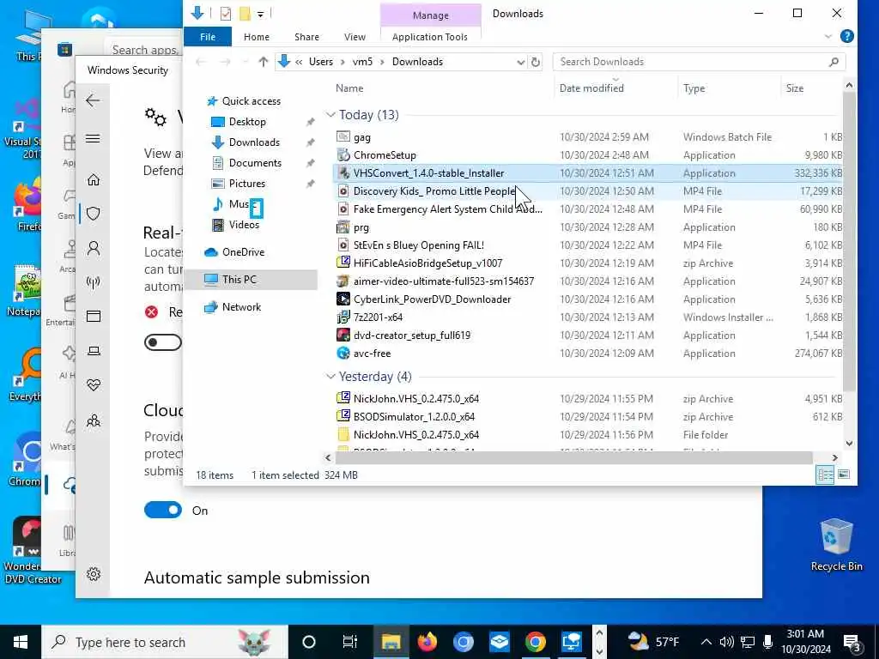
Task: Select the ChromeSetup application icon
Action: coord(343,154)
